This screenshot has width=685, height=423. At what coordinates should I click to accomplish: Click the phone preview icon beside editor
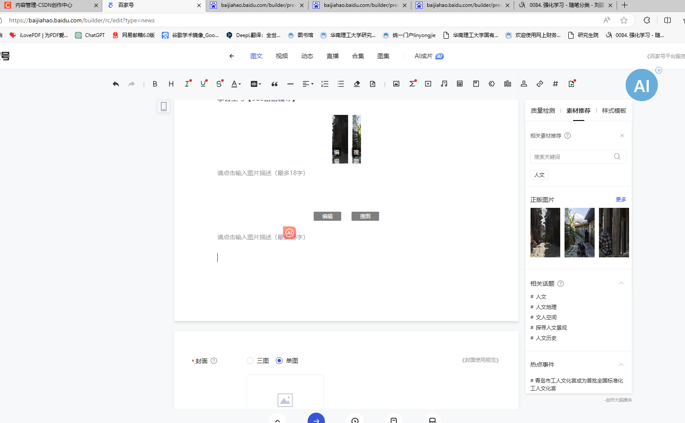tap(164, 106)
